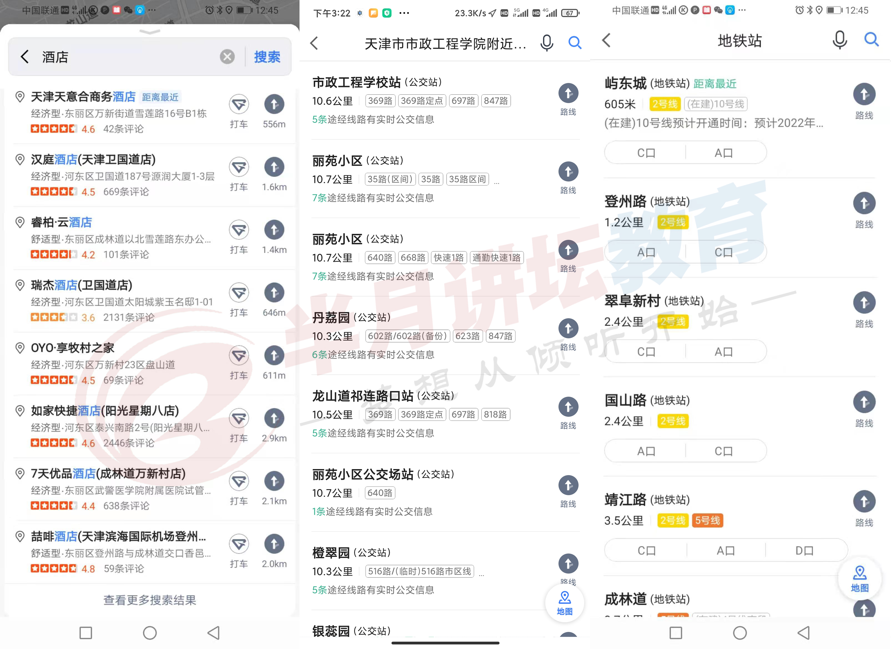The width and height of the screenshot is (891, 649).
Task: Open 查看更多搜索结果 link
Action: tap(149, 600)
